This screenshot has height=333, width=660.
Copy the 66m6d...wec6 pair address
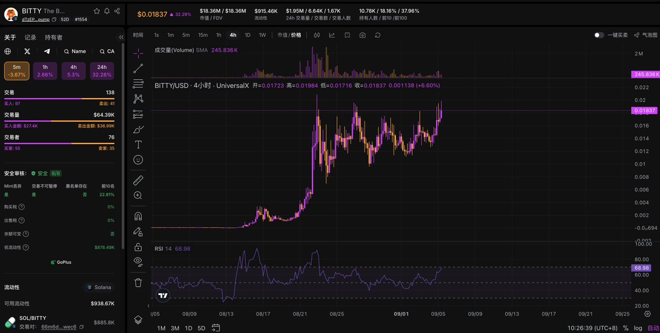point(81,327)
